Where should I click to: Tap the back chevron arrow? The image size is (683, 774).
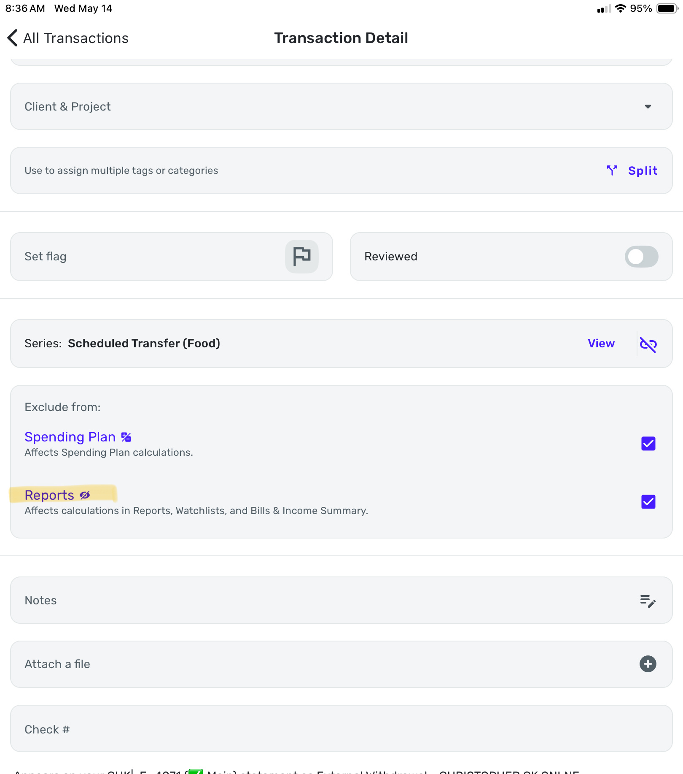click(x=13, y=38)
